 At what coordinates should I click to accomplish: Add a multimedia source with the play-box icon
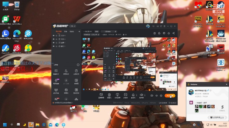pyautogui.click(x=125, y=95)
